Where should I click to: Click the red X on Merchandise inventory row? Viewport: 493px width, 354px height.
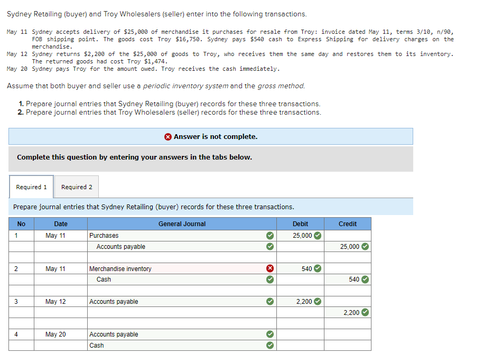pos(269,268)
